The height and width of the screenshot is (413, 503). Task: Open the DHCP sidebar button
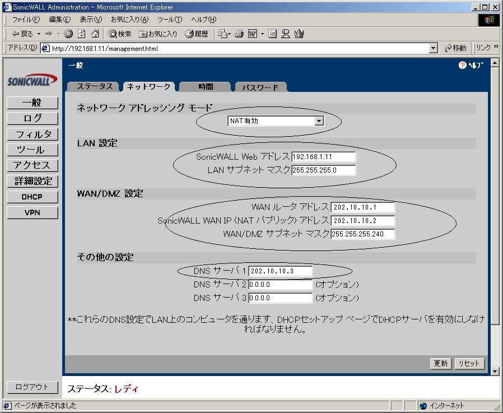click(32, 197)
